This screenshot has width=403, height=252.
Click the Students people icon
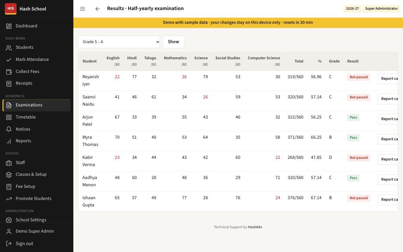coord(9,48)
